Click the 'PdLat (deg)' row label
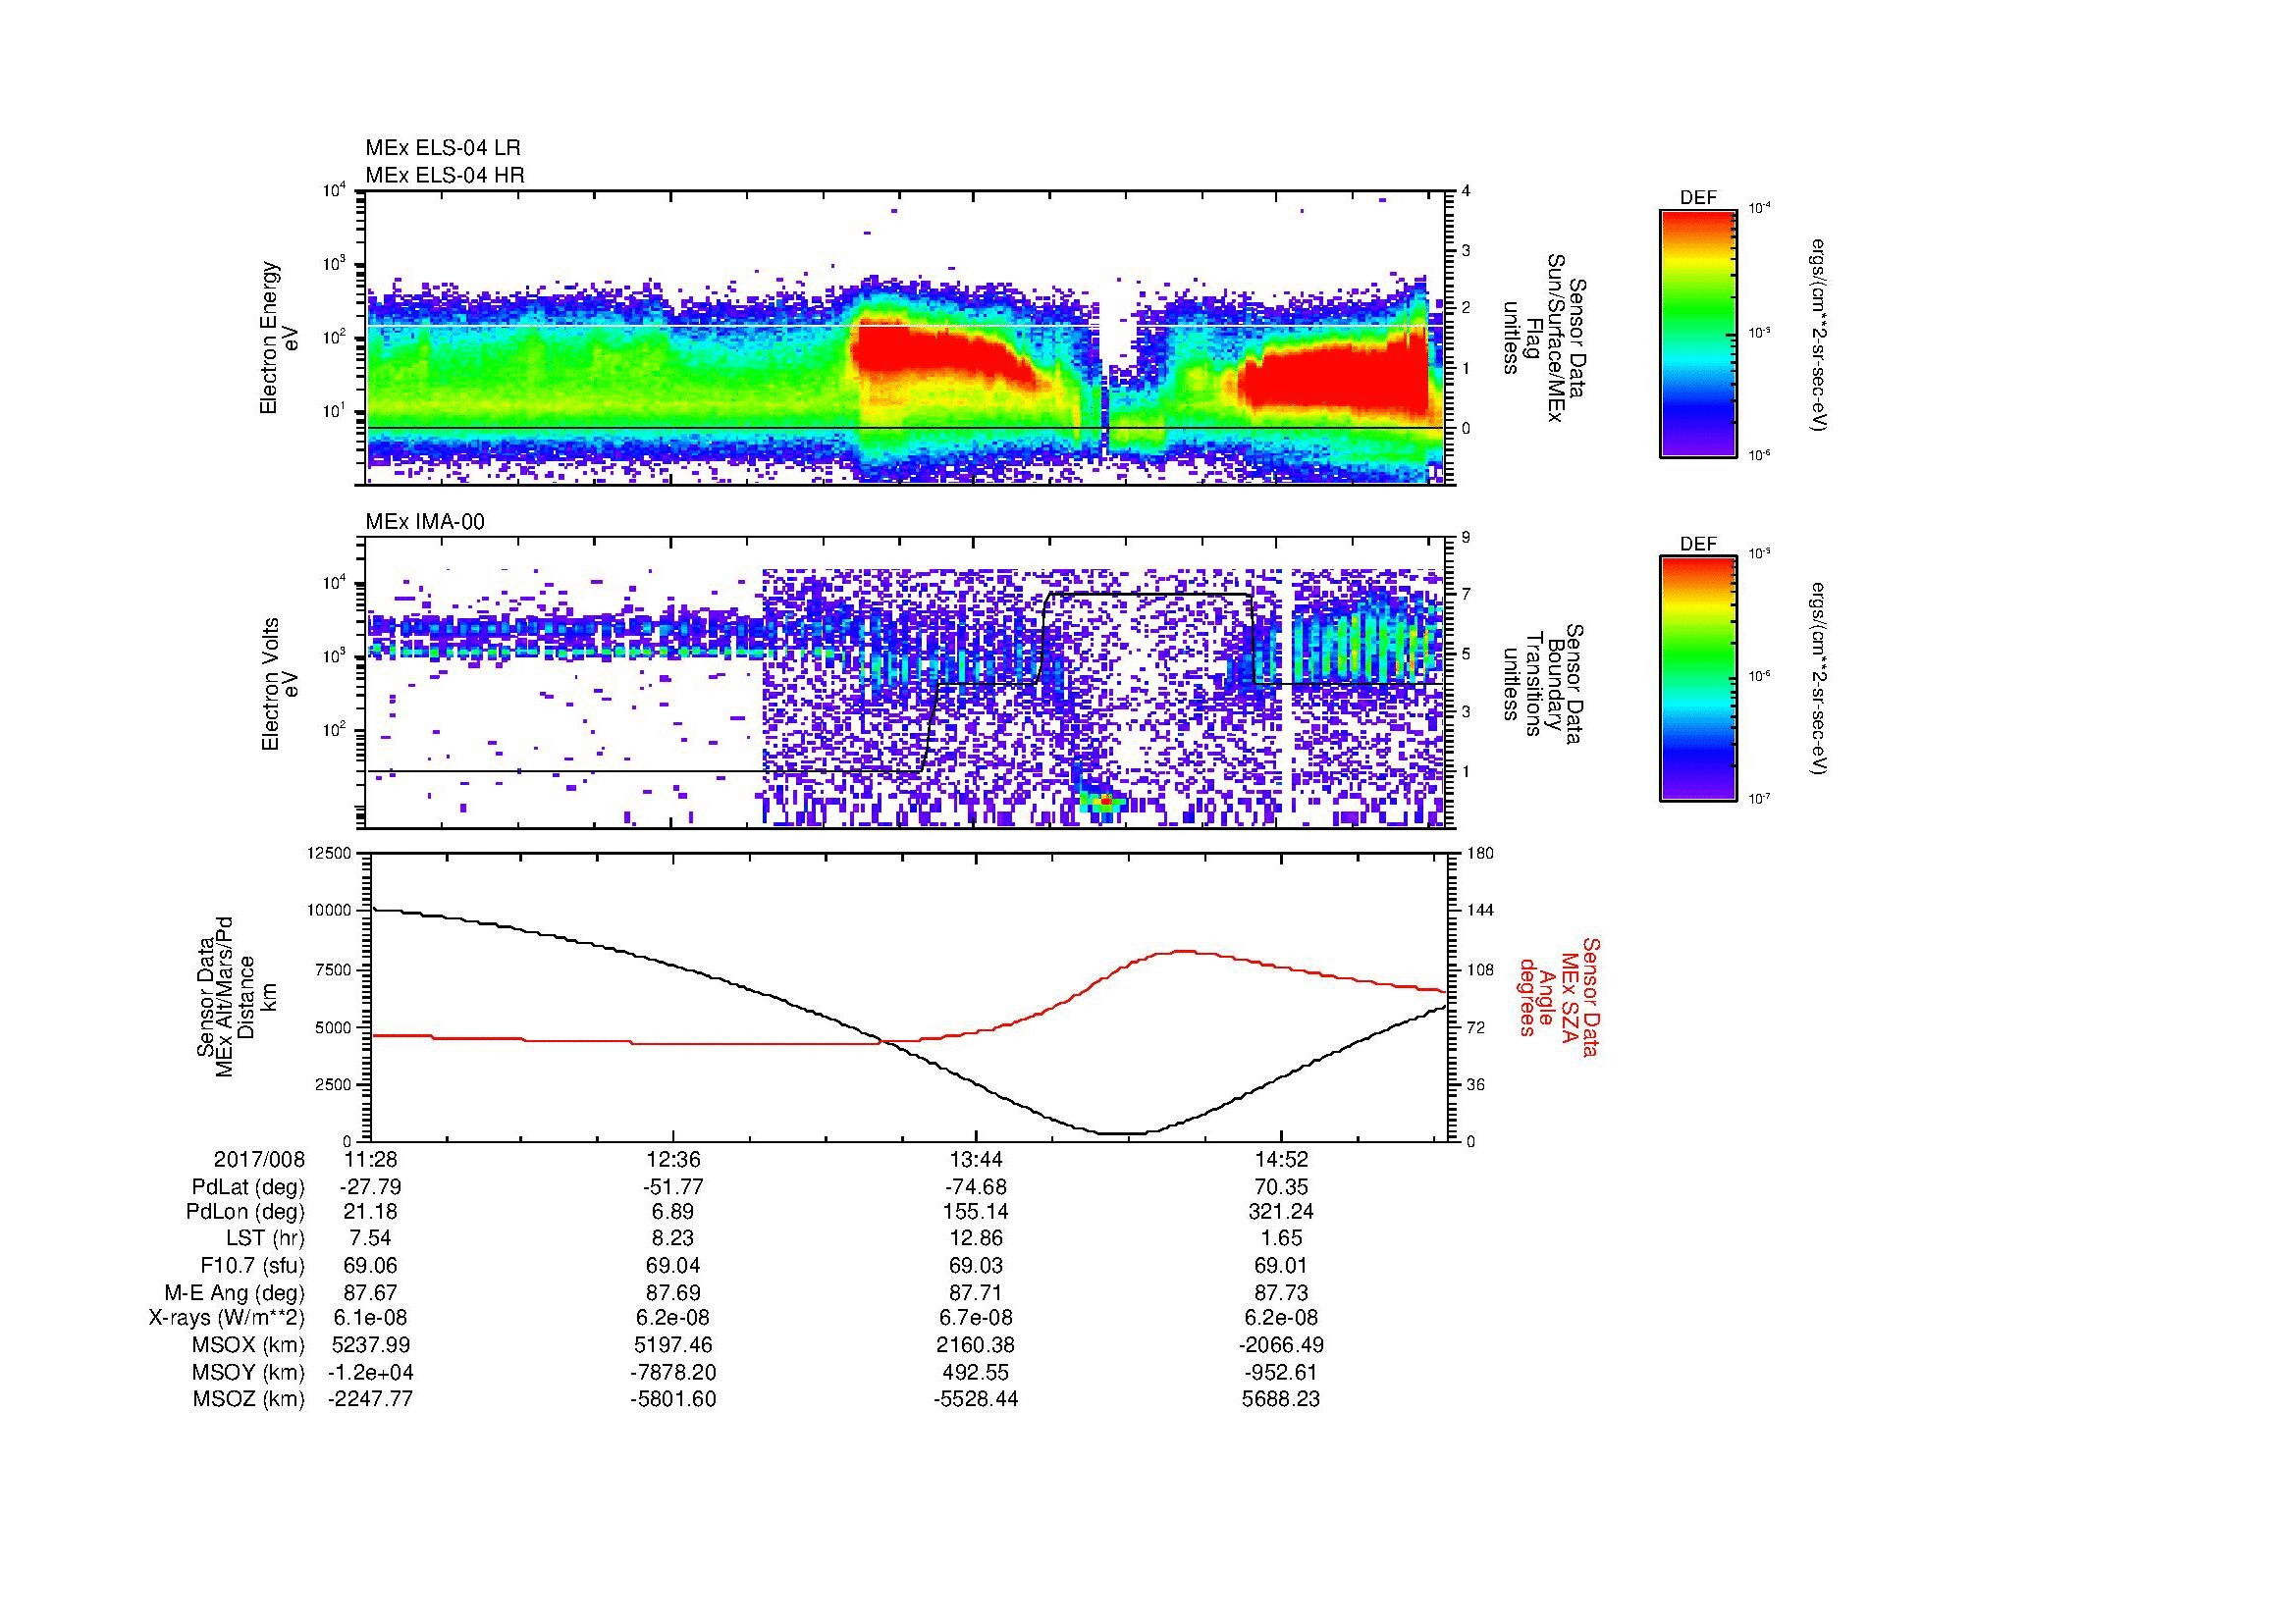 pos(248,1187)
